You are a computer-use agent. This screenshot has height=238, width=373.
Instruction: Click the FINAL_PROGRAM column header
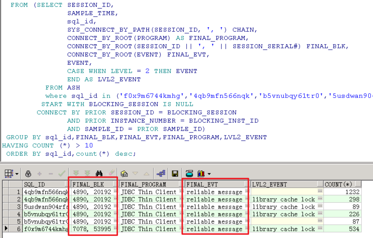[x=152, y=184]
